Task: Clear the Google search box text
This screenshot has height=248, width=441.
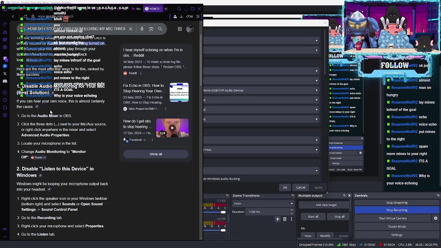Action: (x=131, y=29)
